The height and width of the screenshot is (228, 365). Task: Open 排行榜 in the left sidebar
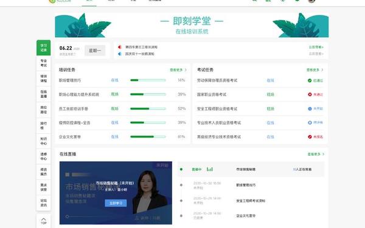tap(44, 125)
